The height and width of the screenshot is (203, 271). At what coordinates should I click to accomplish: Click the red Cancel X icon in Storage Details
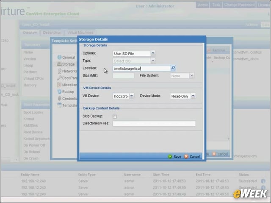pos(186,156)
